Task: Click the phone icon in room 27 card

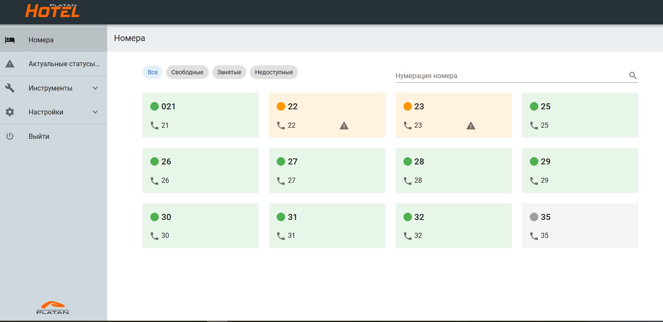Action: click(x=281, y=181)
